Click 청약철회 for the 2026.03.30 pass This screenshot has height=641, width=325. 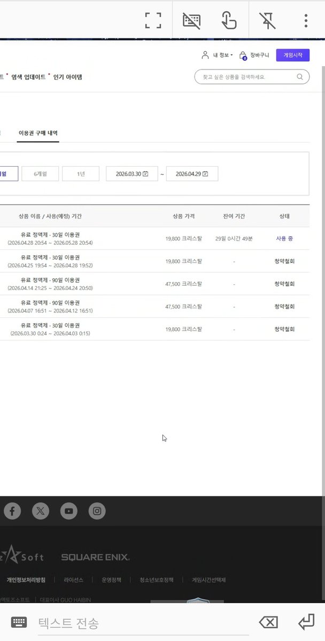[x=284, y=329]
